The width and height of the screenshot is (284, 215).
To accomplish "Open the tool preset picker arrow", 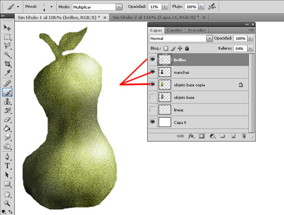I will click(18, 7).
